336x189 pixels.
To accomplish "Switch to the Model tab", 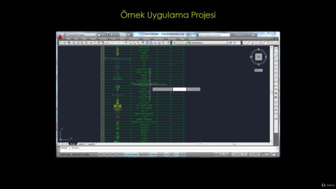I will pyautogui.click(x=72, y=144).
